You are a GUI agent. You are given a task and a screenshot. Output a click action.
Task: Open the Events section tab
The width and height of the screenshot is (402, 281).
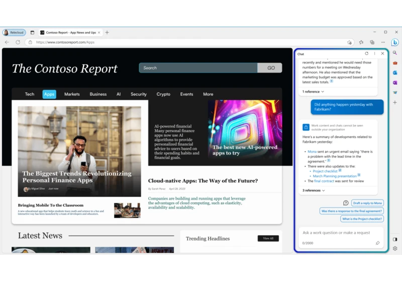point(186,94)
